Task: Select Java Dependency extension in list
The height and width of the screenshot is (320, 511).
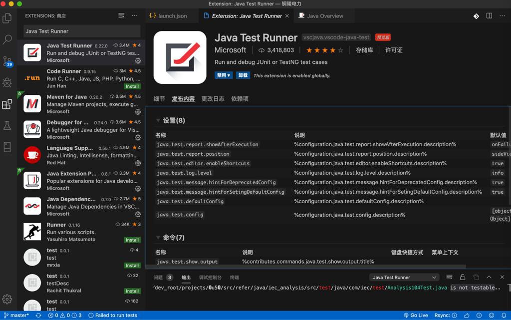Action: tap(81, 206)
